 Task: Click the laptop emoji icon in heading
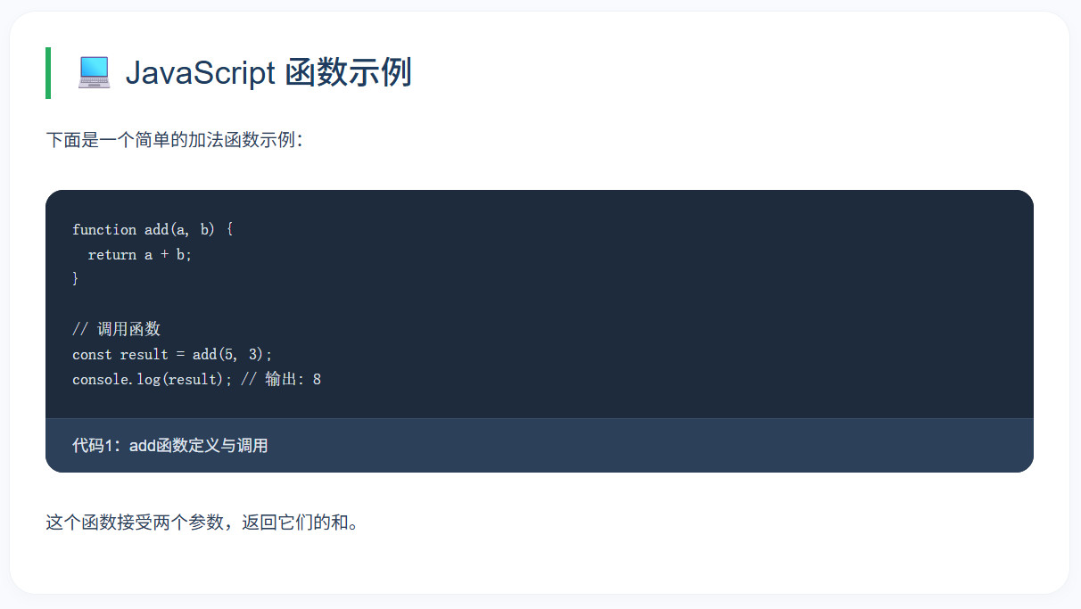94,72
